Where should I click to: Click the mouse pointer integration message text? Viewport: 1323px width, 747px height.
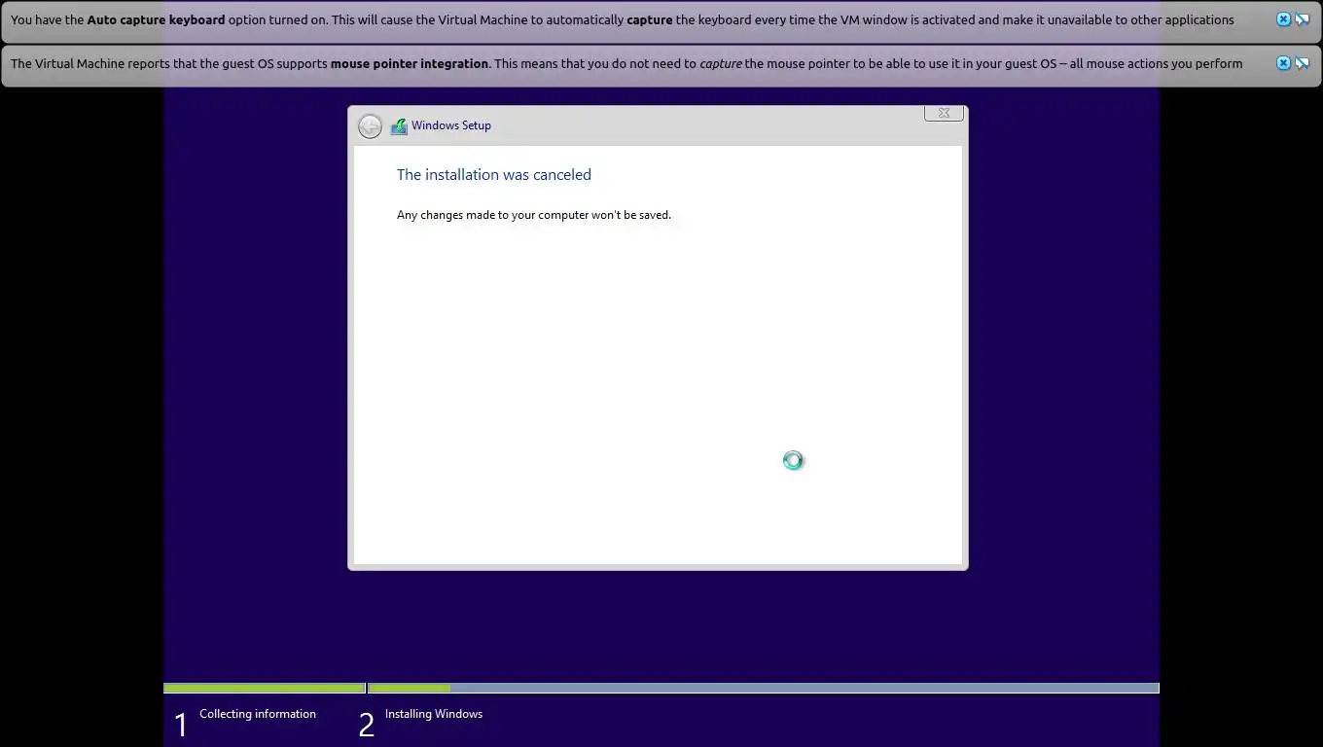(x=626, y=63)
